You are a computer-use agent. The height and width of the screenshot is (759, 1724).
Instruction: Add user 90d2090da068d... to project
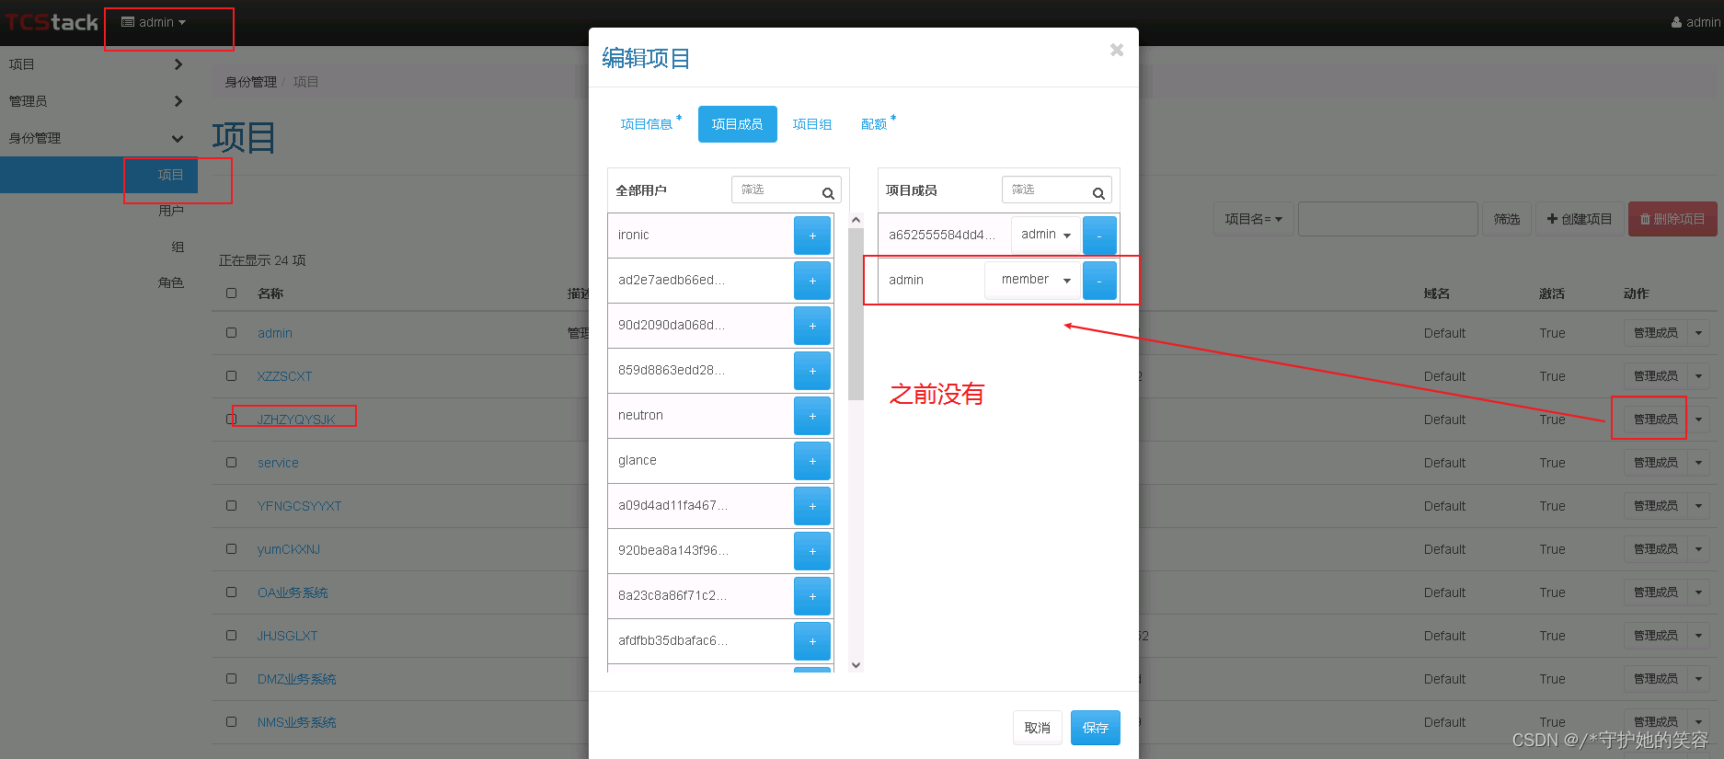pos(811,326)
